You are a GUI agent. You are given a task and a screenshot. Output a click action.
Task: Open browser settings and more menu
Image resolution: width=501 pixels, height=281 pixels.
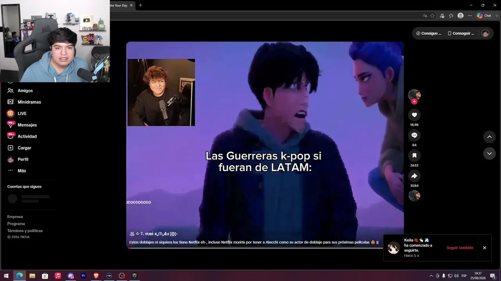(470, 16)
